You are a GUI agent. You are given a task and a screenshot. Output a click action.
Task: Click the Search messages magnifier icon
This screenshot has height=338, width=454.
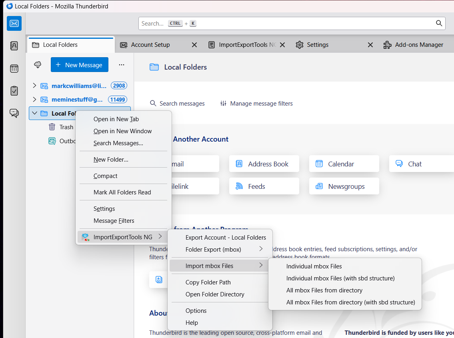(x=153, y=103)
